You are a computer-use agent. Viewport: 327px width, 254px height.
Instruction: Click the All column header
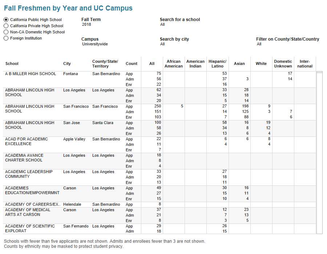(x=152, y=64)
